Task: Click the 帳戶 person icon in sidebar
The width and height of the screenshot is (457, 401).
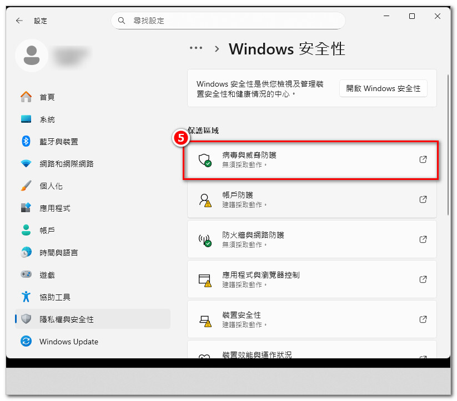Action: 26,230
